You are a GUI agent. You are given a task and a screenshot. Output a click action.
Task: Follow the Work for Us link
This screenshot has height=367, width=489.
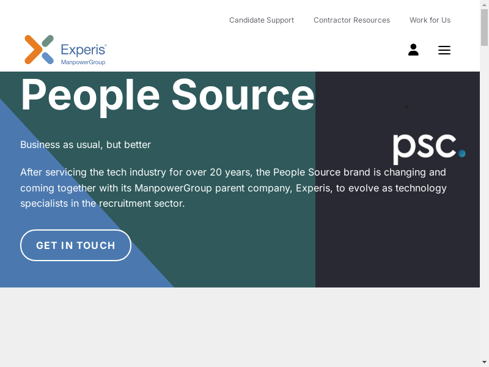430,20
